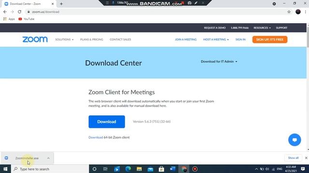The image size is (309, 173).
Task: Click Sign In
Action: pos(240,39)
